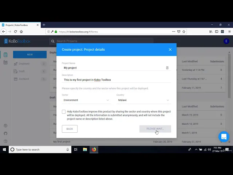
Task: Close the Projects | KoboToolbox tab
Action: [x=37, y=25]
